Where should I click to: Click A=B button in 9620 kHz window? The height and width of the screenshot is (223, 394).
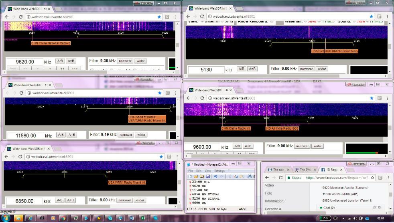click(x=71, y=61)
